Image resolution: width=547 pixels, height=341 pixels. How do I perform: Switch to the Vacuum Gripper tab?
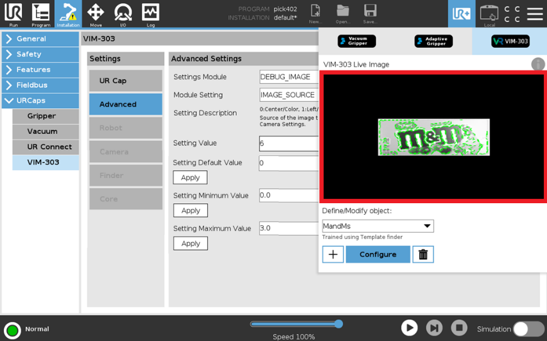pos(356,41)
